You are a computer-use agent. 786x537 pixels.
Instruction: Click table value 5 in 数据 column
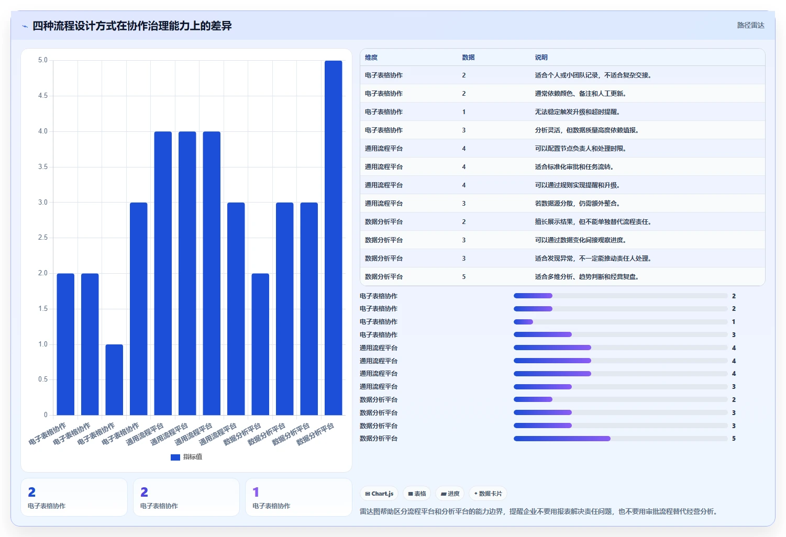coord(463,277)
